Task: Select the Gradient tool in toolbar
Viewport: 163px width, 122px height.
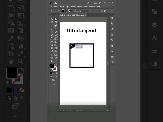Action: click(56, 48)
